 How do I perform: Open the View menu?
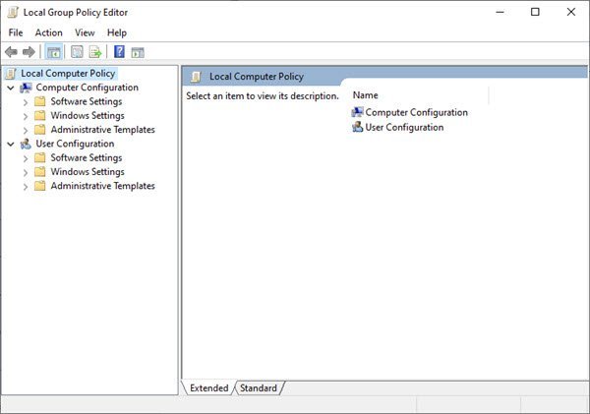[85, 32]
